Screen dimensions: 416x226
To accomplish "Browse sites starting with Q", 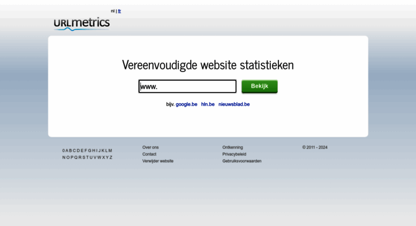I will [x=76, y=158].
